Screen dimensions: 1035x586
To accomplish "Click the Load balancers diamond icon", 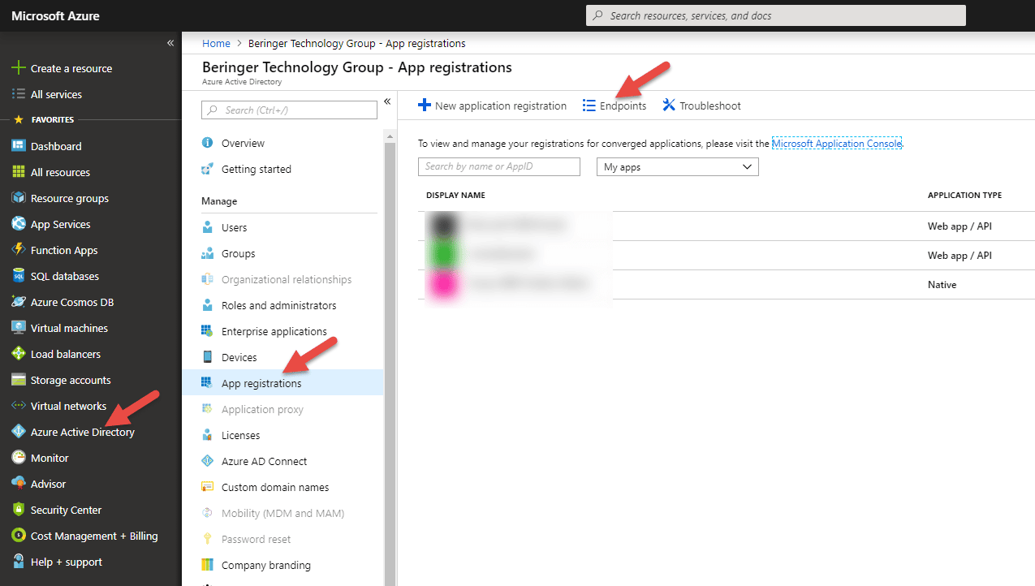I will [18, 354].
